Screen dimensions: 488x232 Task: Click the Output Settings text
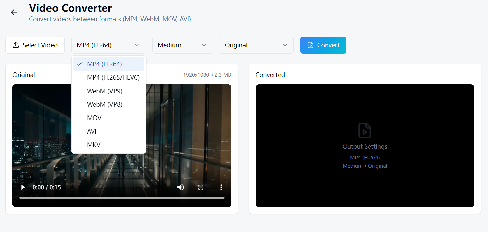click(365, 146)
